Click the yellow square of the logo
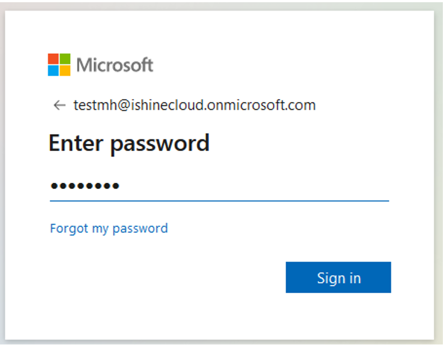The height and width of the screenshot is (345, 444). click(x=65, y=71)
